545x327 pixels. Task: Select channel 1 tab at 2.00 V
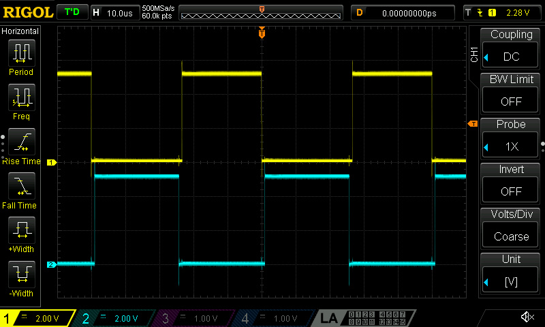click(x=37, y=318)
